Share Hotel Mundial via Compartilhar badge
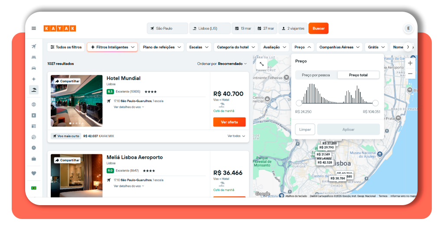444x232 pixels. (x=67, y=81)
